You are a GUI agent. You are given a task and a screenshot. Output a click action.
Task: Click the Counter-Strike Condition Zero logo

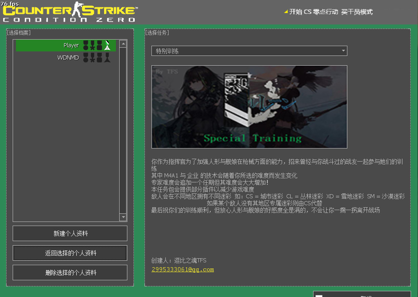pyautogui.click(x=70, y=12)
